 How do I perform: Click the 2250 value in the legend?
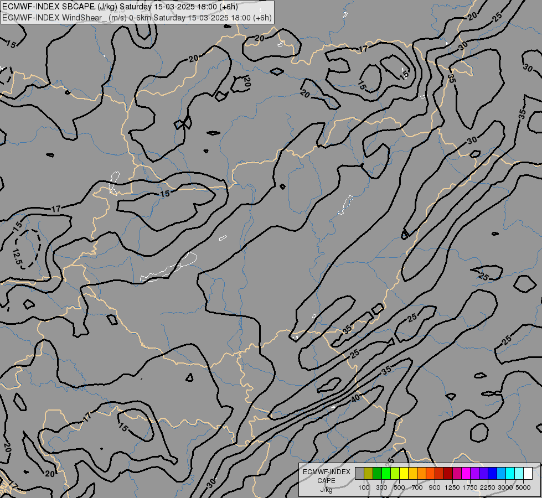tap(488, 487)
